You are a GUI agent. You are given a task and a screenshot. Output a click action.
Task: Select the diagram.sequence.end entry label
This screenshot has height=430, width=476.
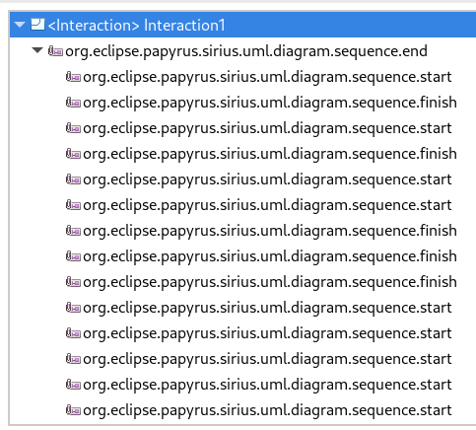(x=246, y=51)
